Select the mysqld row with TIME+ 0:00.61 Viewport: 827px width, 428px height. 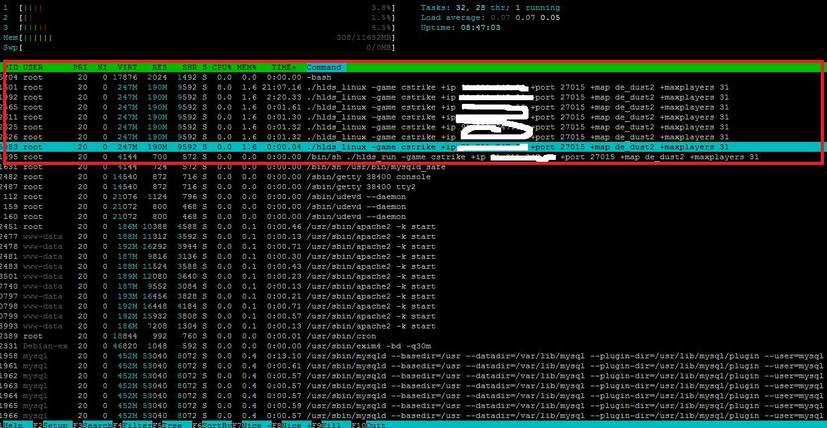(x=413, y=366)
